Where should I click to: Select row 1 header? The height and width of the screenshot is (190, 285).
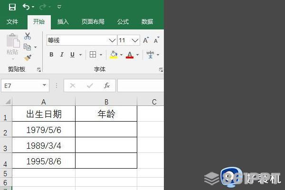[x=5, y=114]
